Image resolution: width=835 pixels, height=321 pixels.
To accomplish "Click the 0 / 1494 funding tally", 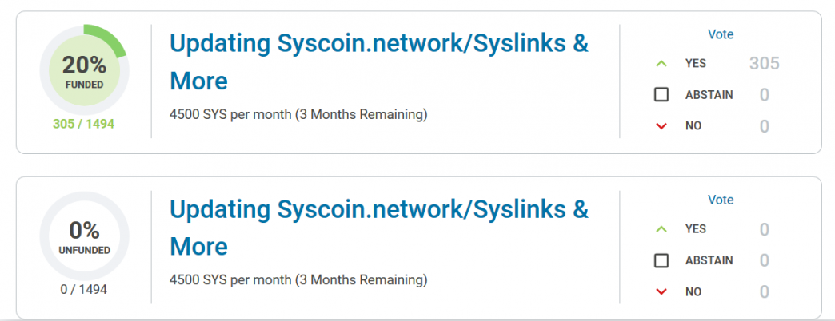I will (x=84, y=289).
